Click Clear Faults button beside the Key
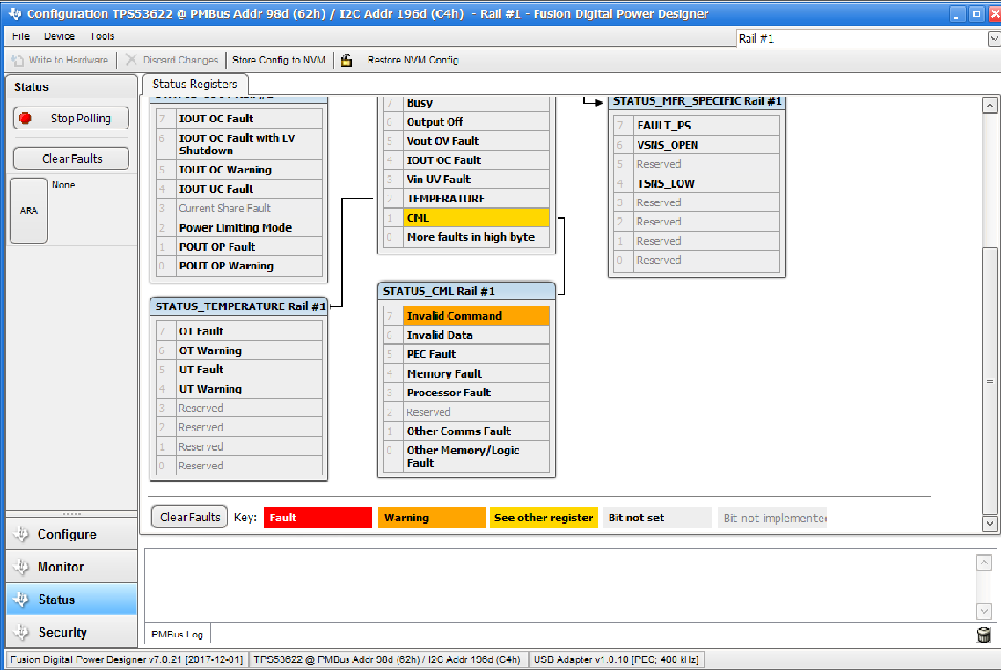The height and width of the screenshot is (670, 1001). click(x=190, y=517)
